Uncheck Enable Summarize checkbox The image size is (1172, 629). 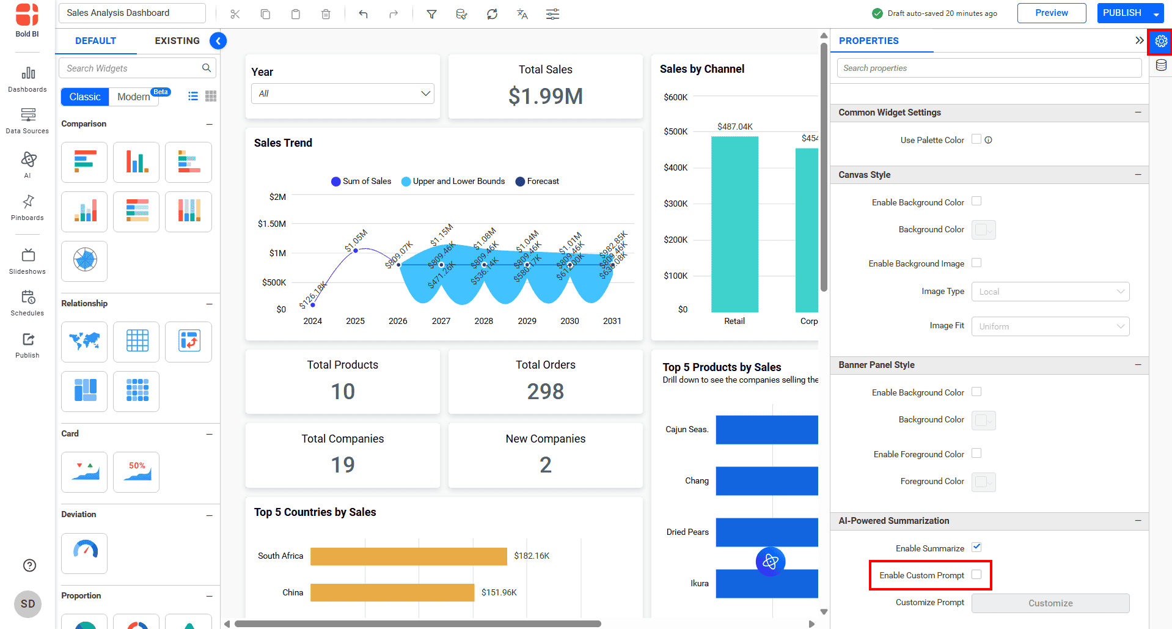[976, 547]
